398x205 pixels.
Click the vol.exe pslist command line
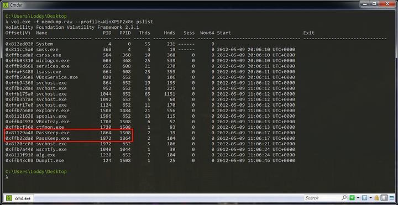(x=79, y=22)
